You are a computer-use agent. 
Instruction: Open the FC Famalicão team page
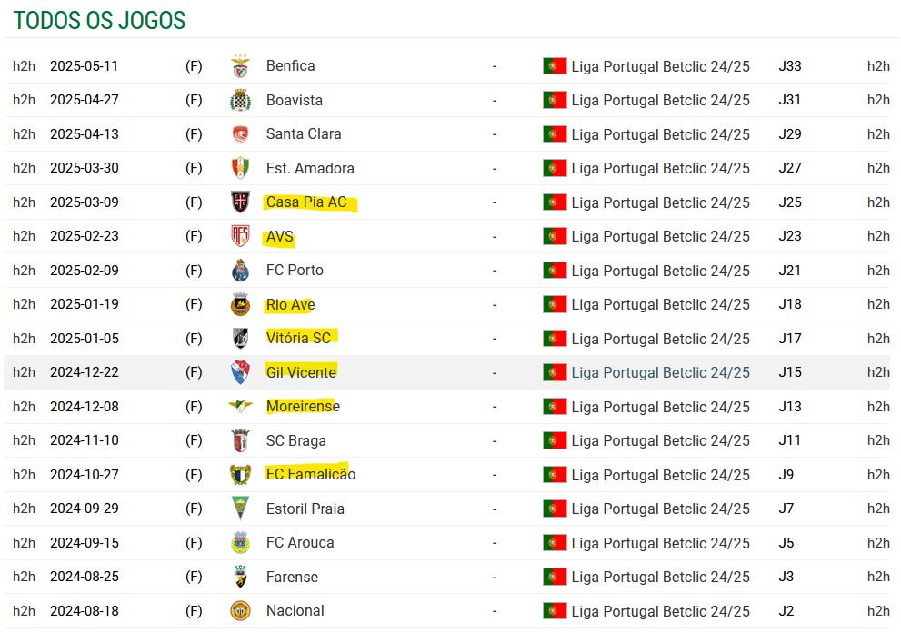[311, 475]
